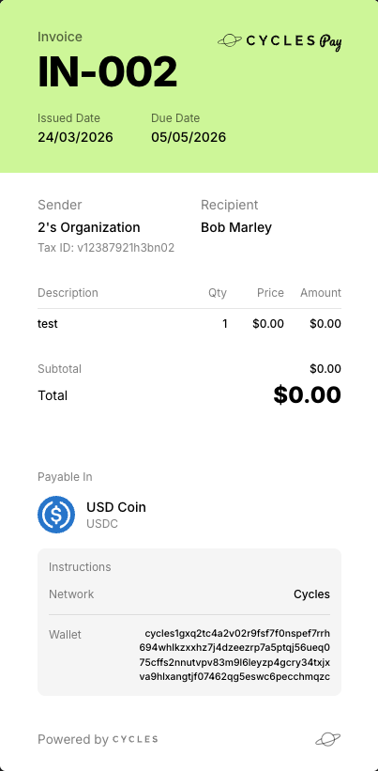This screenshot has height=771, width=378.
Task: Click the test line item description
Action: 48,324
